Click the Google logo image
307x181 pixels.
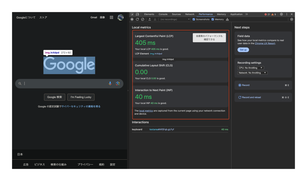[69, 65]
